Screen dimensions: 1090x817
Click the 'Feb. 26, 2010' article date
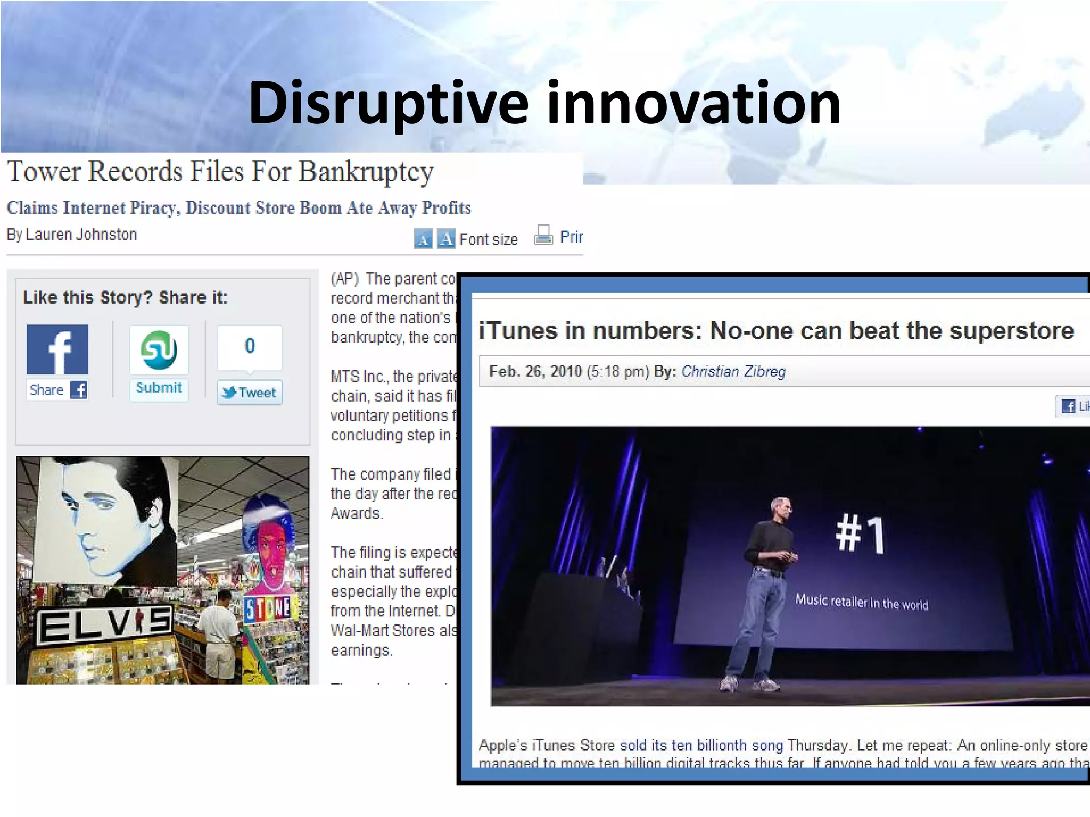[535, 371]
